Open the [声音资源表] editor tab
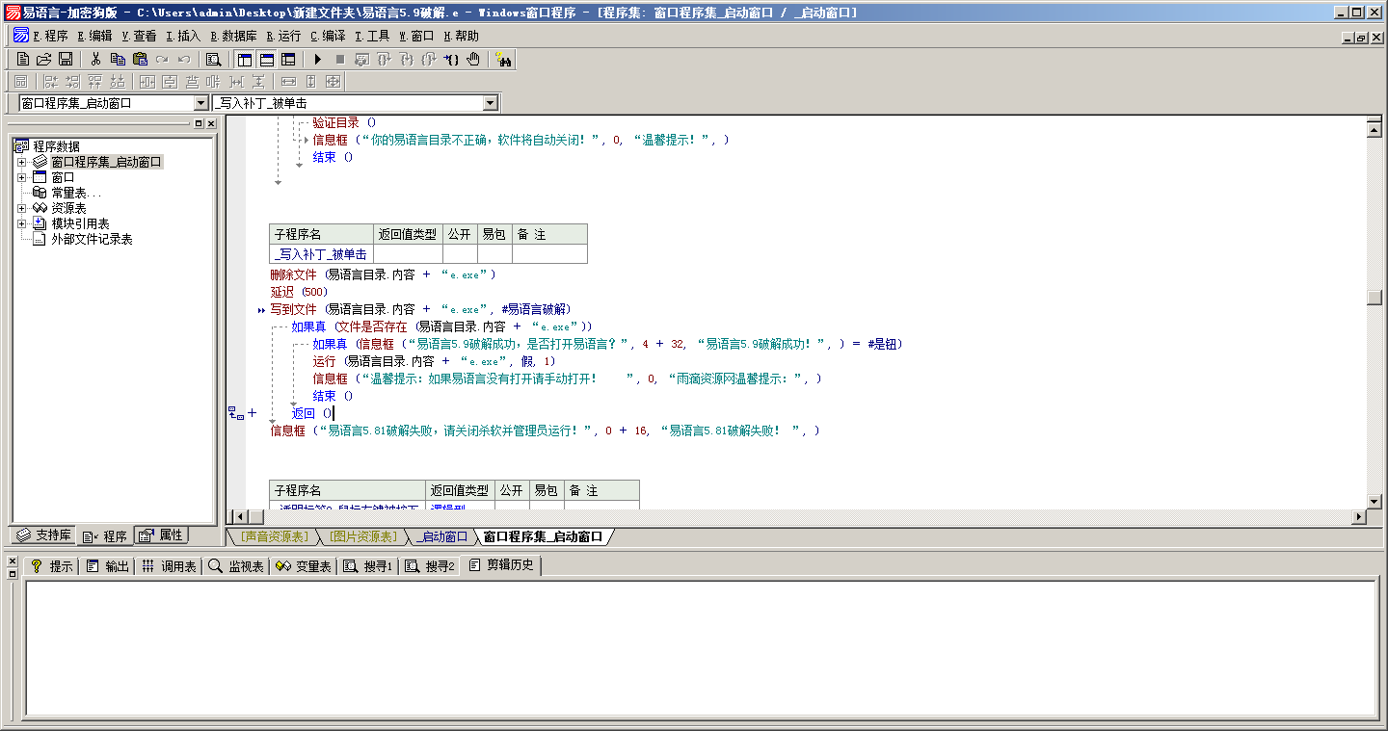The image size is (1388, 731). point(275,536)
